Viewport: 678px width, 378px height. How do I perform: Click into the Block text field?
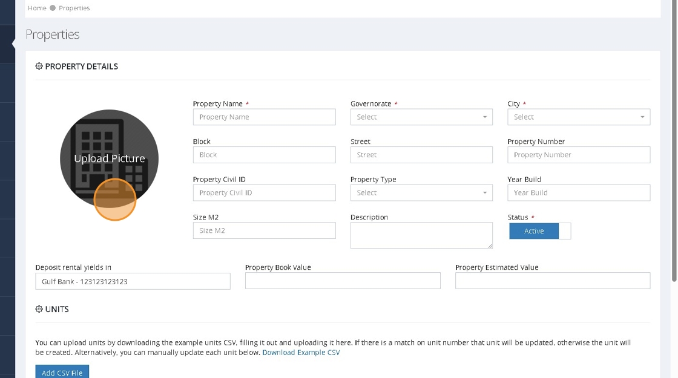pos(264,155)
